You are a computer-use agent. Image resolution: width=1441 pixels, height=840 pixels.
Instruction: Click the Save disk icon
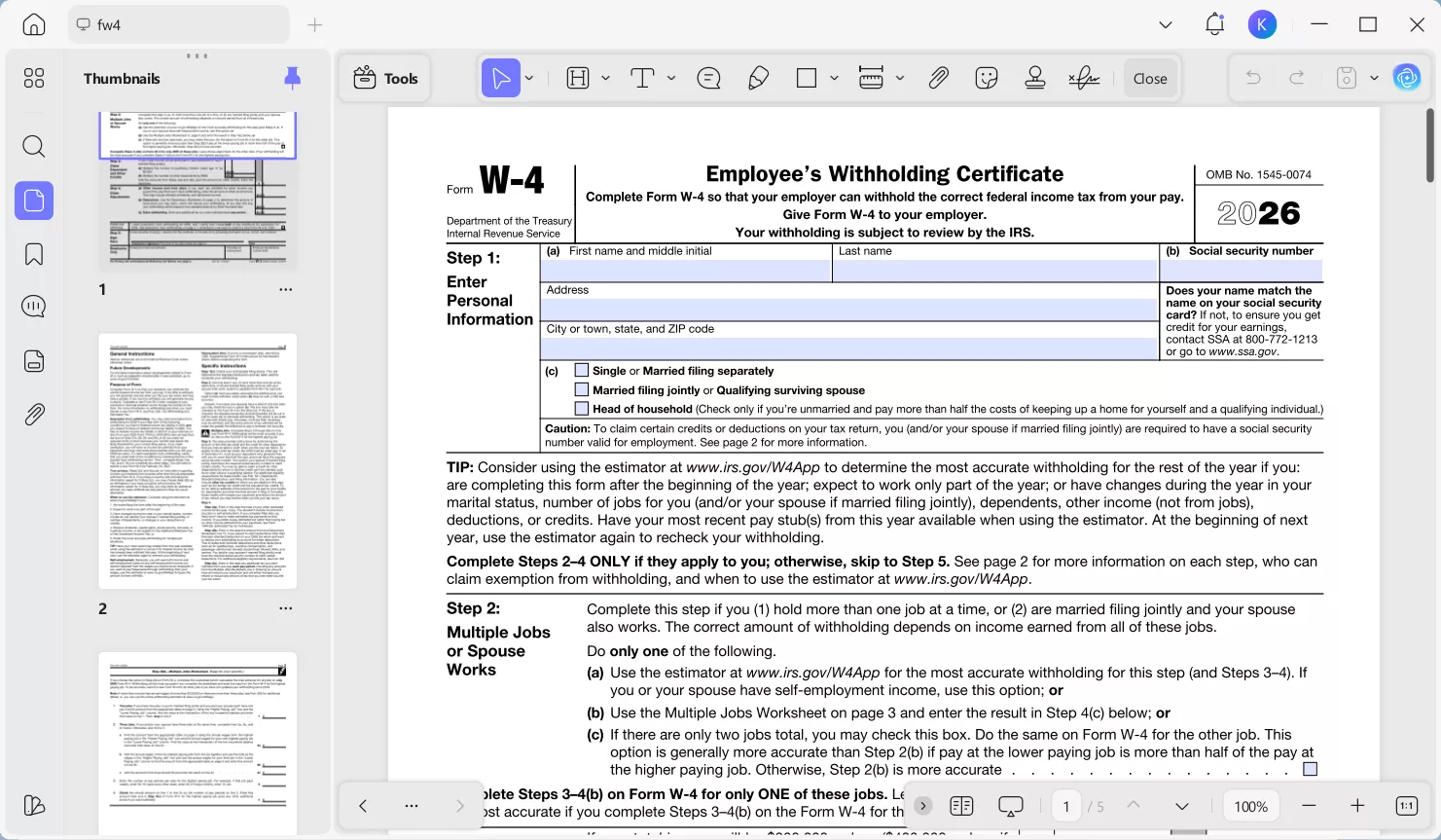coord(1347,78)
